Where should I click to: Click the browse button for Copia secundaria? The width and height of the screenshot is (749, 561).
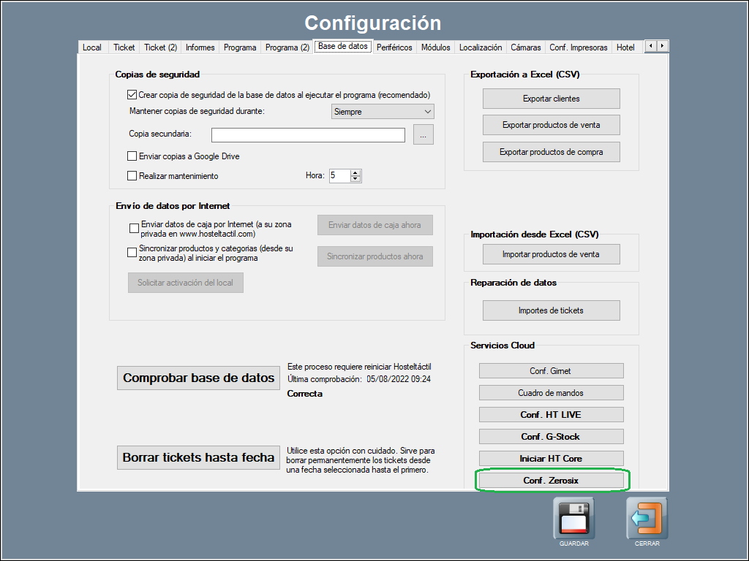click(x=424, y=134)
